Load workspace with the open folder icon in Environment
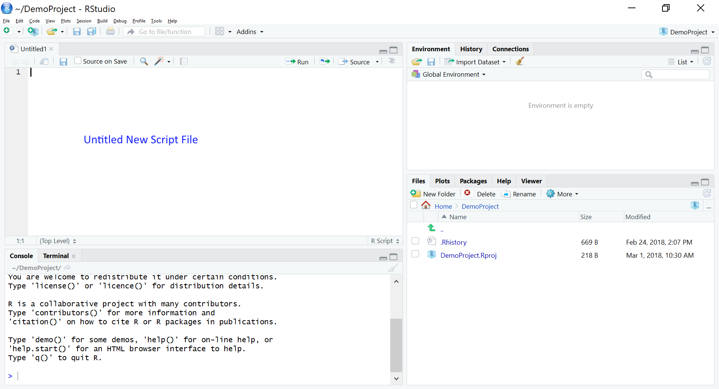The width and height of the screenshot is (719, 389). pos(416,61)
